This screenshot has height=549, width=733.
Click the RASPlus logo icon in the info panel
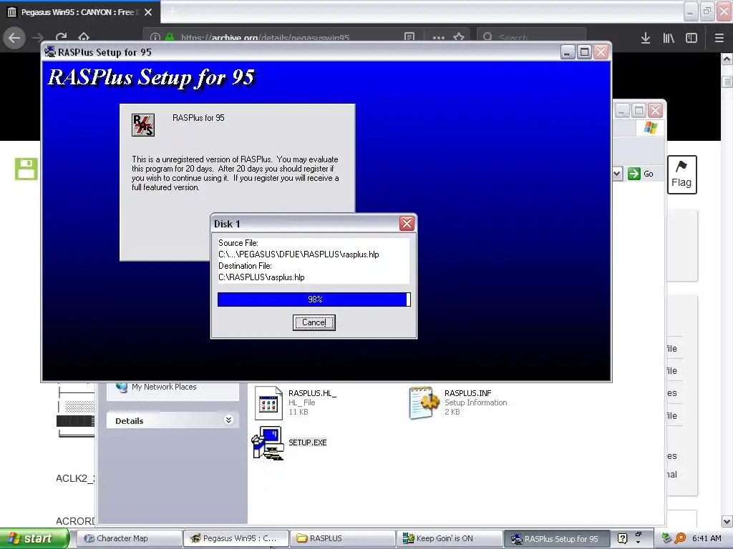(x=143, y=125)
